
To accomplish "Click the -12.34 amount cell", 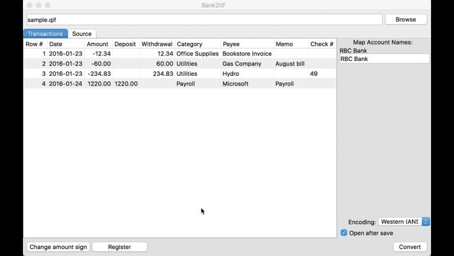I will 99,54.
